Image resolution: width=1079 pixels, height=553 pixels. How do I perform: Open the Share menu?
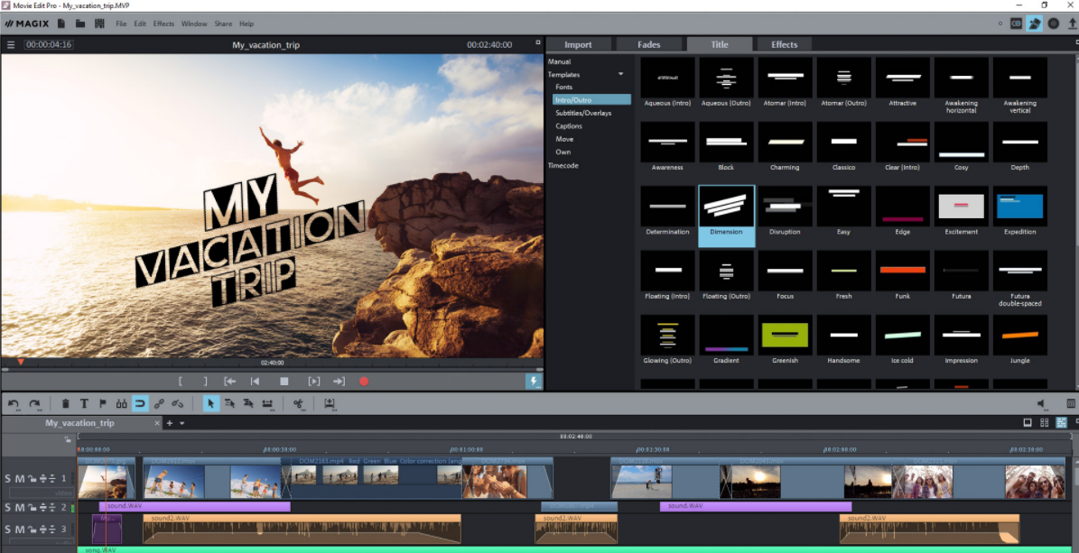(x=223, y=23)
